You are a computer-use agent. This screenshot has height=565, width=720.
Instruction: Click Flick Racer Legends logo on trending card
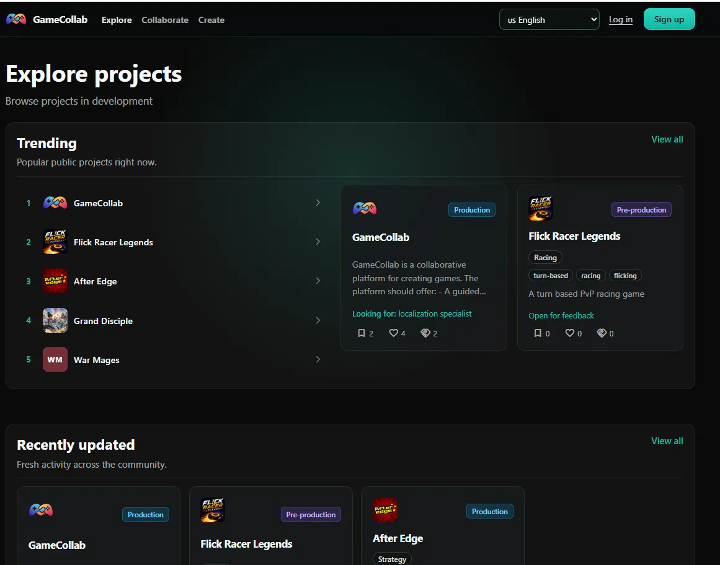click(540, 208)
